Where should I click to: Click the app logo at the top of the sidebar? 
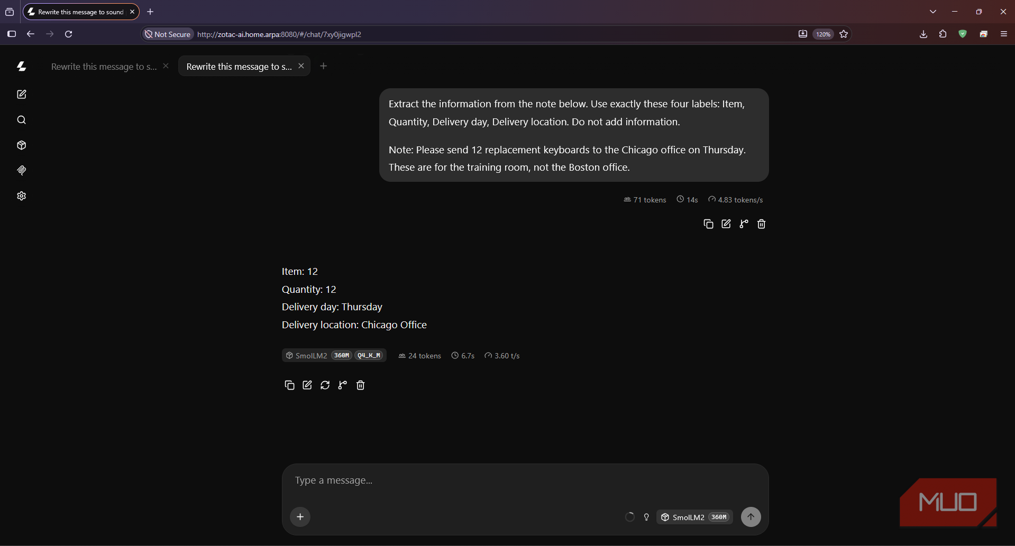coord(22,66)
